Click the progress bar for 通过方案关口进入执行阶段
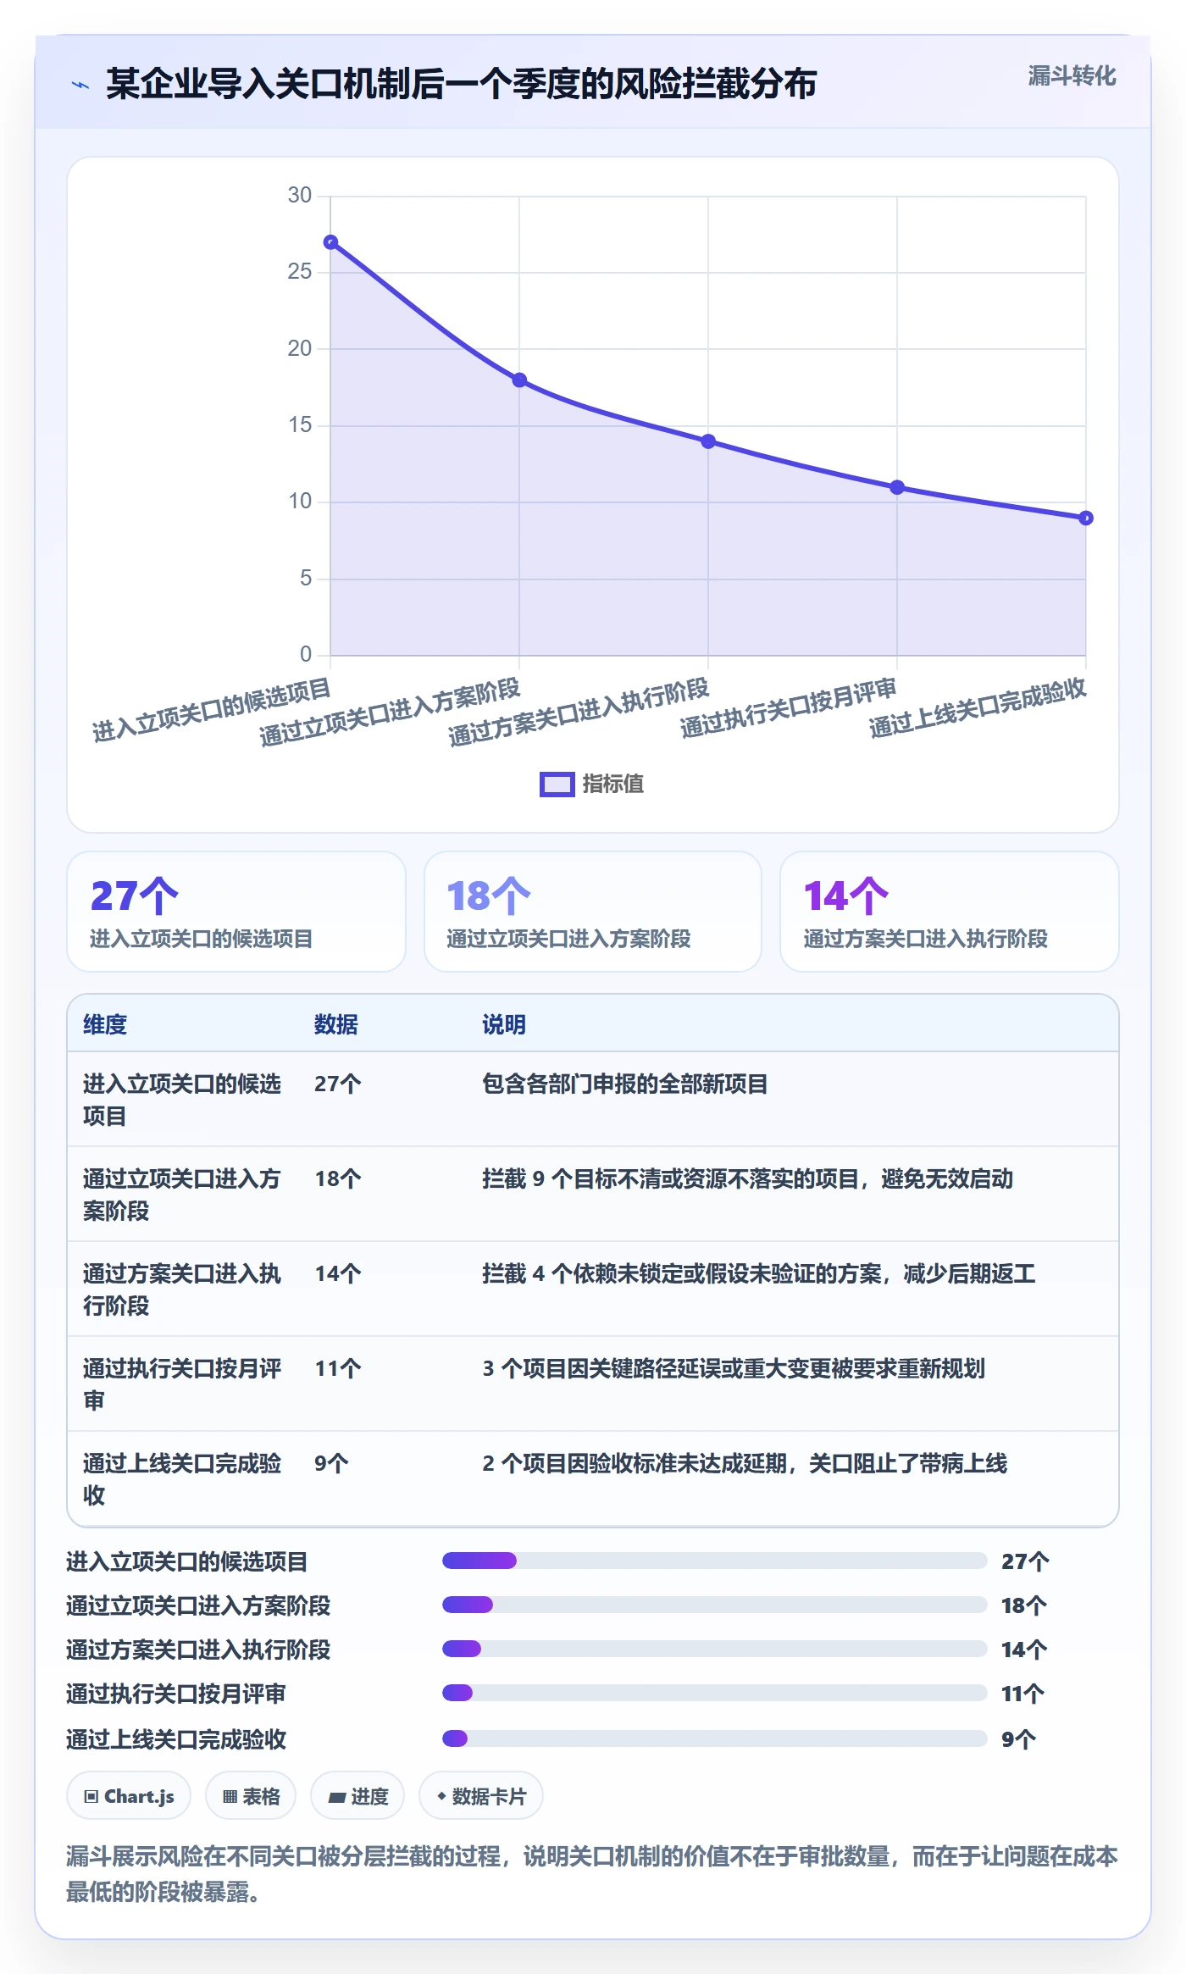This screenshot has width=1186, height=1974. pyautogui.click(x=714, y=1649)
